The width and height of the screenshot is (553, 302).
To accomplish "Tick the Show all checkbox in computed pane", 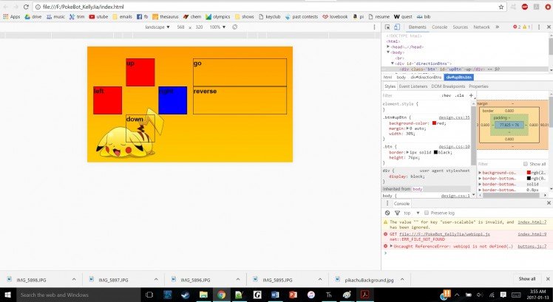I will coord(526,164).
